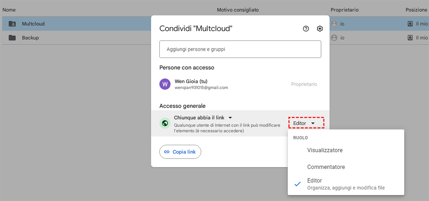Open the sharing help icon

(x=306, y=29)
